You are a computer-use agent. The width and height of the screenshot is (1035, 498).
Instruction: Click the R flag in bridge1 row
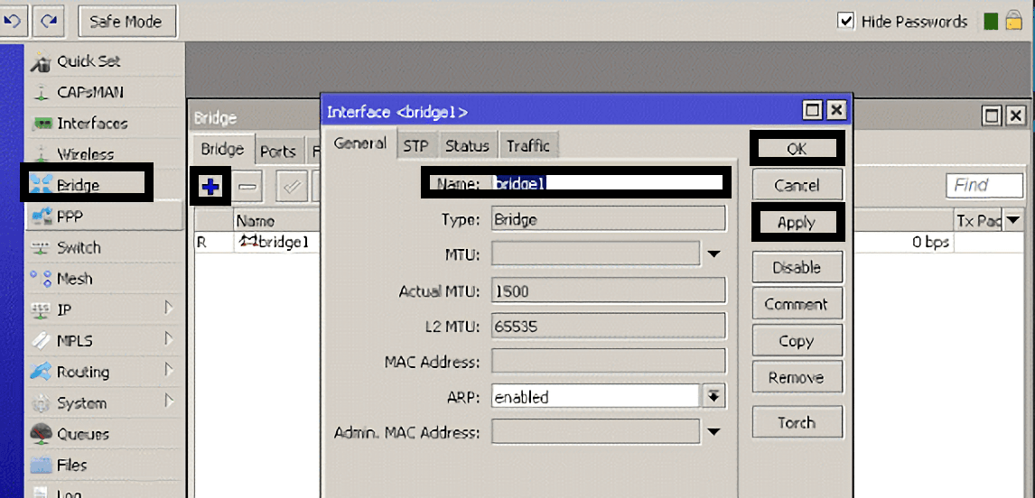[x=202, y=243]
